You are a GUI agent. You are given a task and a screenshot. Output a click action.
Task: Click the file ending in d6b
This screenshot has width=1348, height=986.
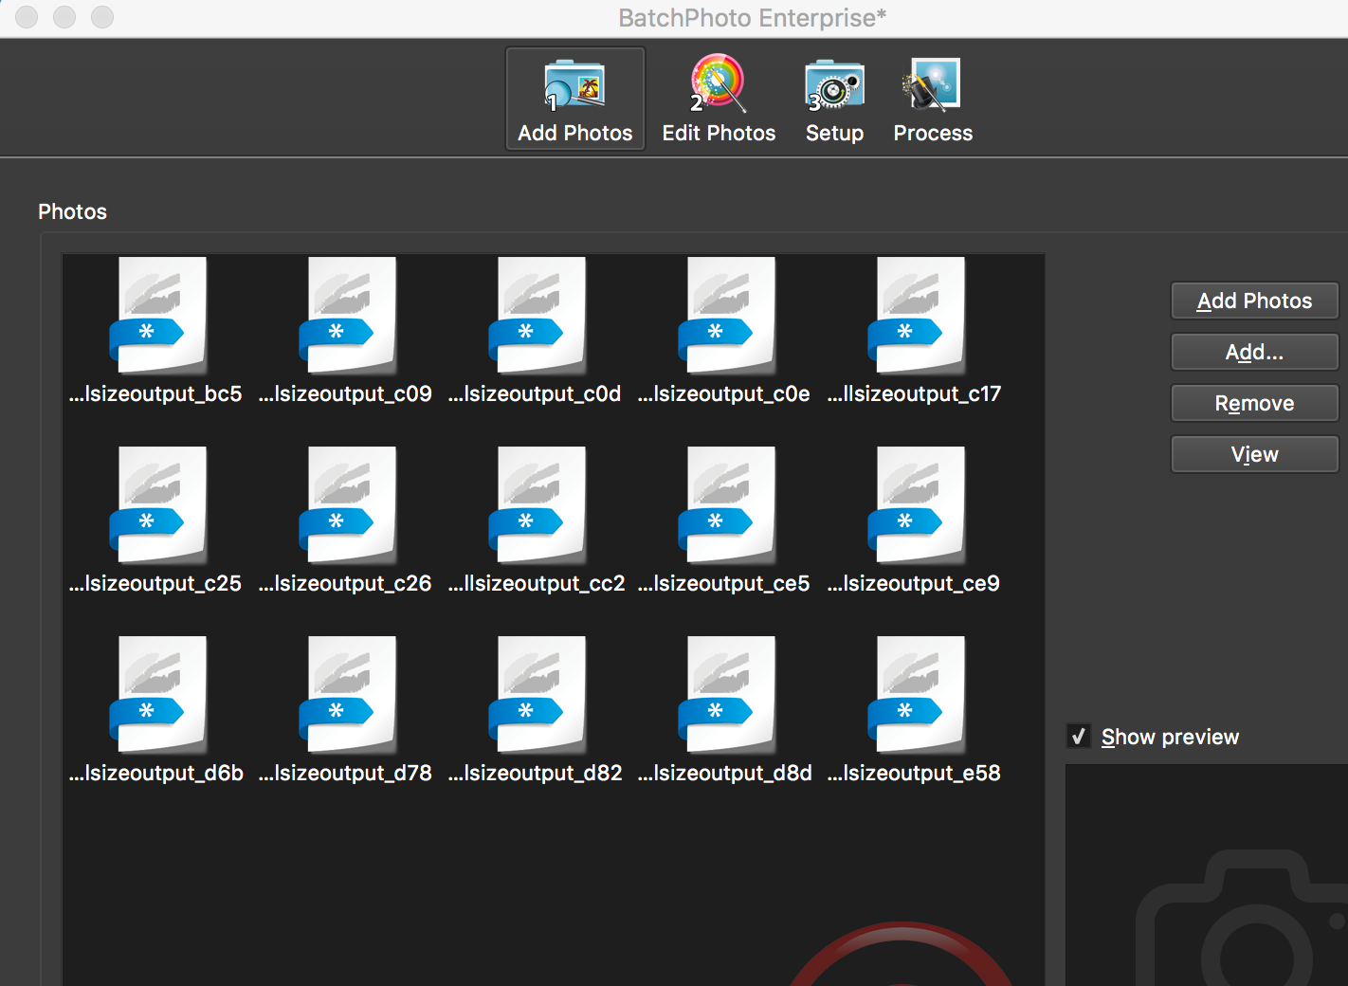pos(157,695)
